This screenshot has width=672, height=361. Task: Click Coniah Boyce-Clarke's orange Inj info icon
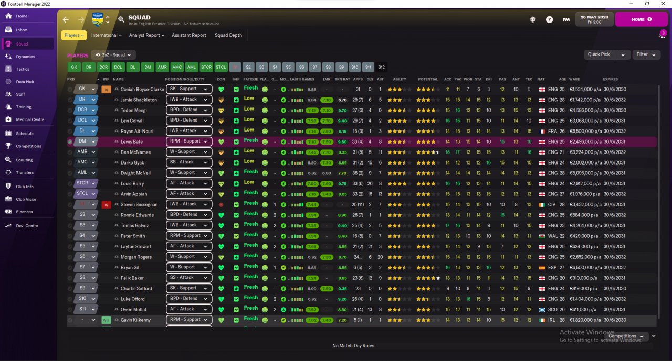point(106,89)
